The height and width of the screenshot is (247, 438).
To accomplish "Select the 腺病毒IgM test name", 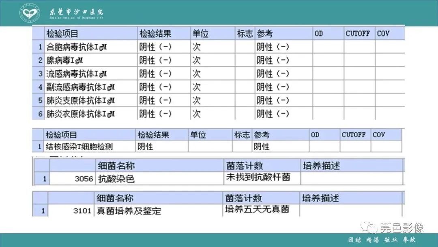I will [64, 60].
